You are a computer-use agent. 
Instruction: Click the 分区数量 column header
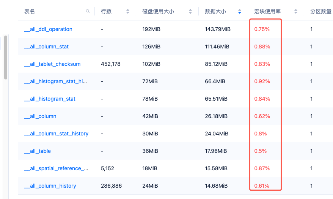pyautogui.click(x=320, y=12)
